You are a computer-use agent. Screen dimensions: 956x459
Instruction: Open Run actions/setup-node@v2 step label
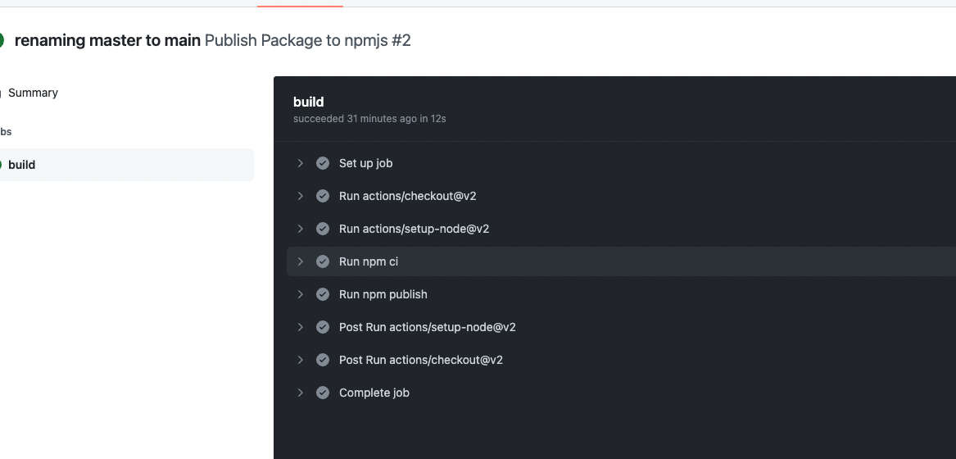pyautogui.click(x=414, y=229)
